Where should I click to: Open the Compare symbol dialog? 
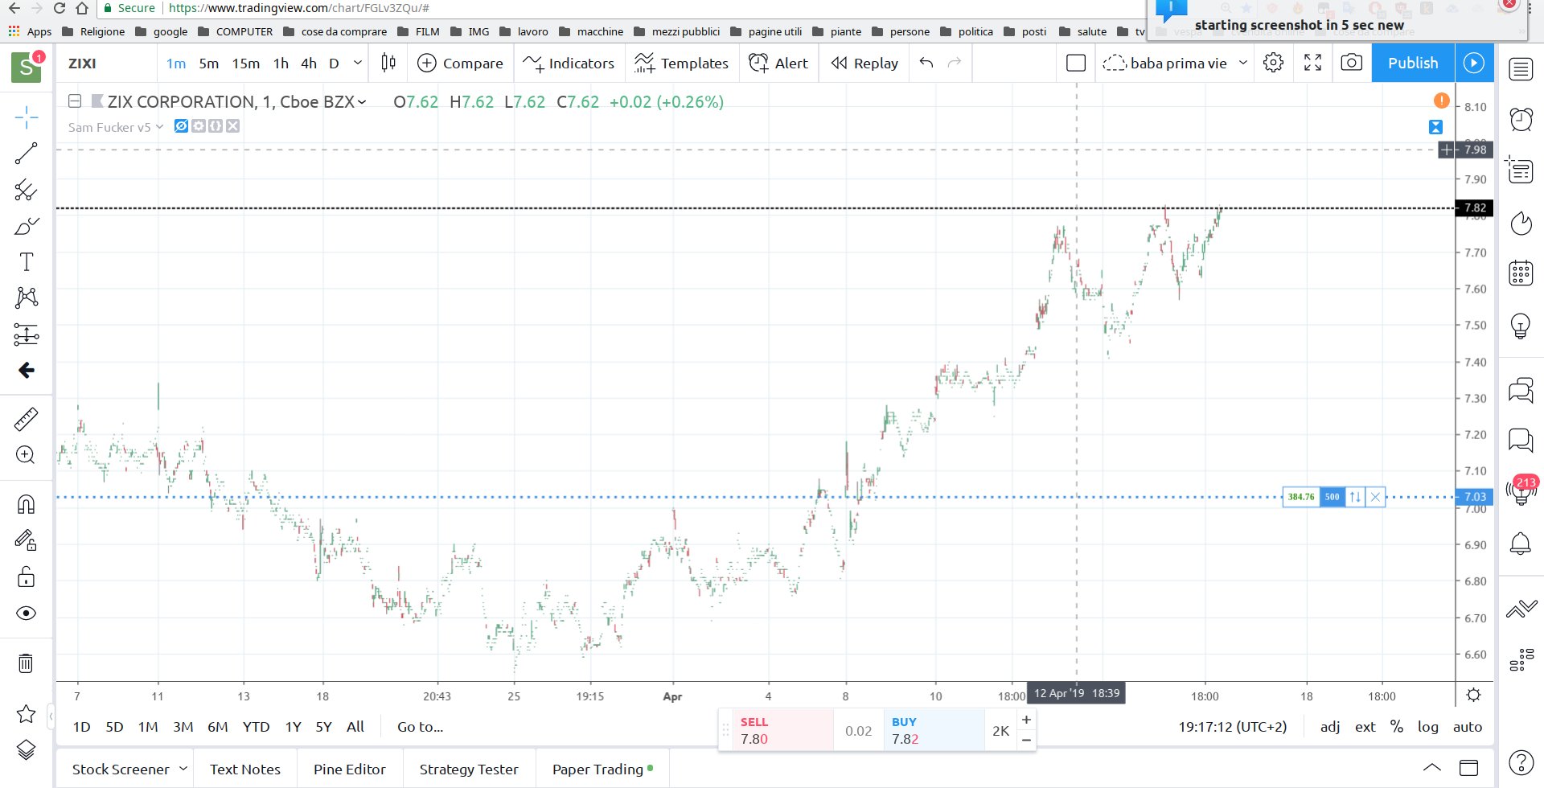point(461,63)
